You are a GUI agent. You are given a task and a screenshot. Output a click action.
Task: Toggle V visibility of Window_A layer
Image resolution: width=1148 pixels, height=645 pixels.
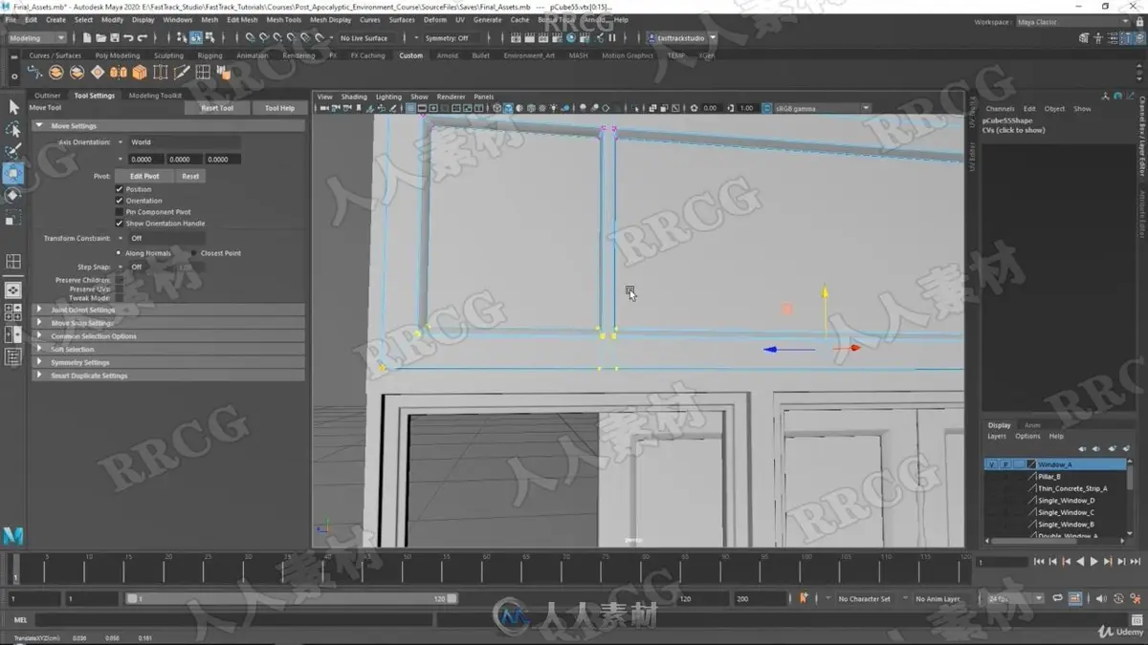point(992,464)
